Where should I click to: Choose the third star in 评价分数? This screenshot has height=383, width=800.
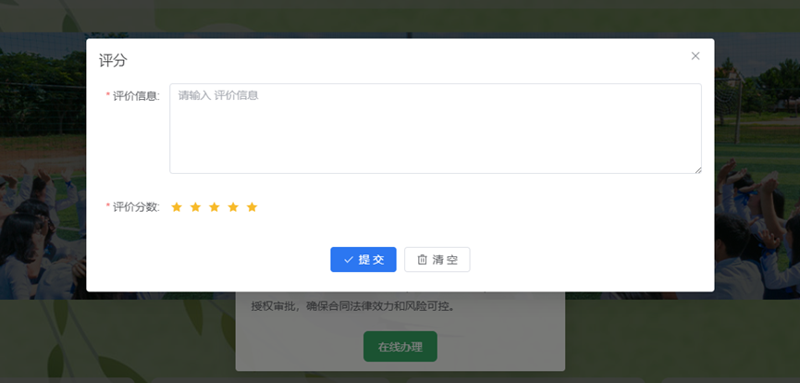tap(215, 207)
